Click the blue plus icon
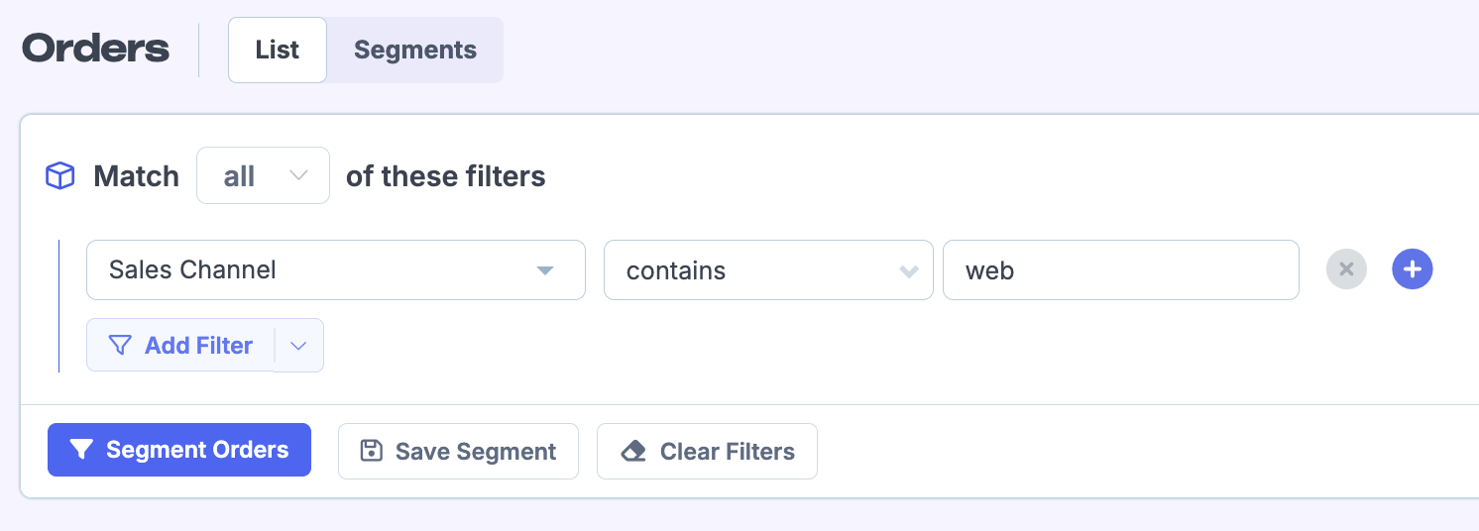This screenshot has height=531, width=1479. point(1413,269)
